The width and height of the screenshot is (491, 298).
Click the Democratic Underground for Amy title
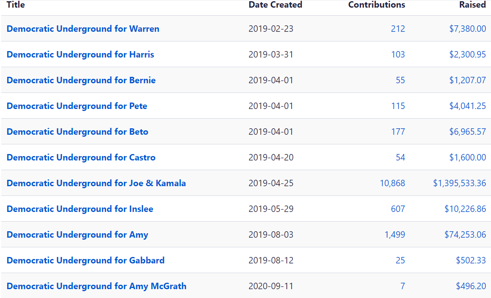click(77, 235)
